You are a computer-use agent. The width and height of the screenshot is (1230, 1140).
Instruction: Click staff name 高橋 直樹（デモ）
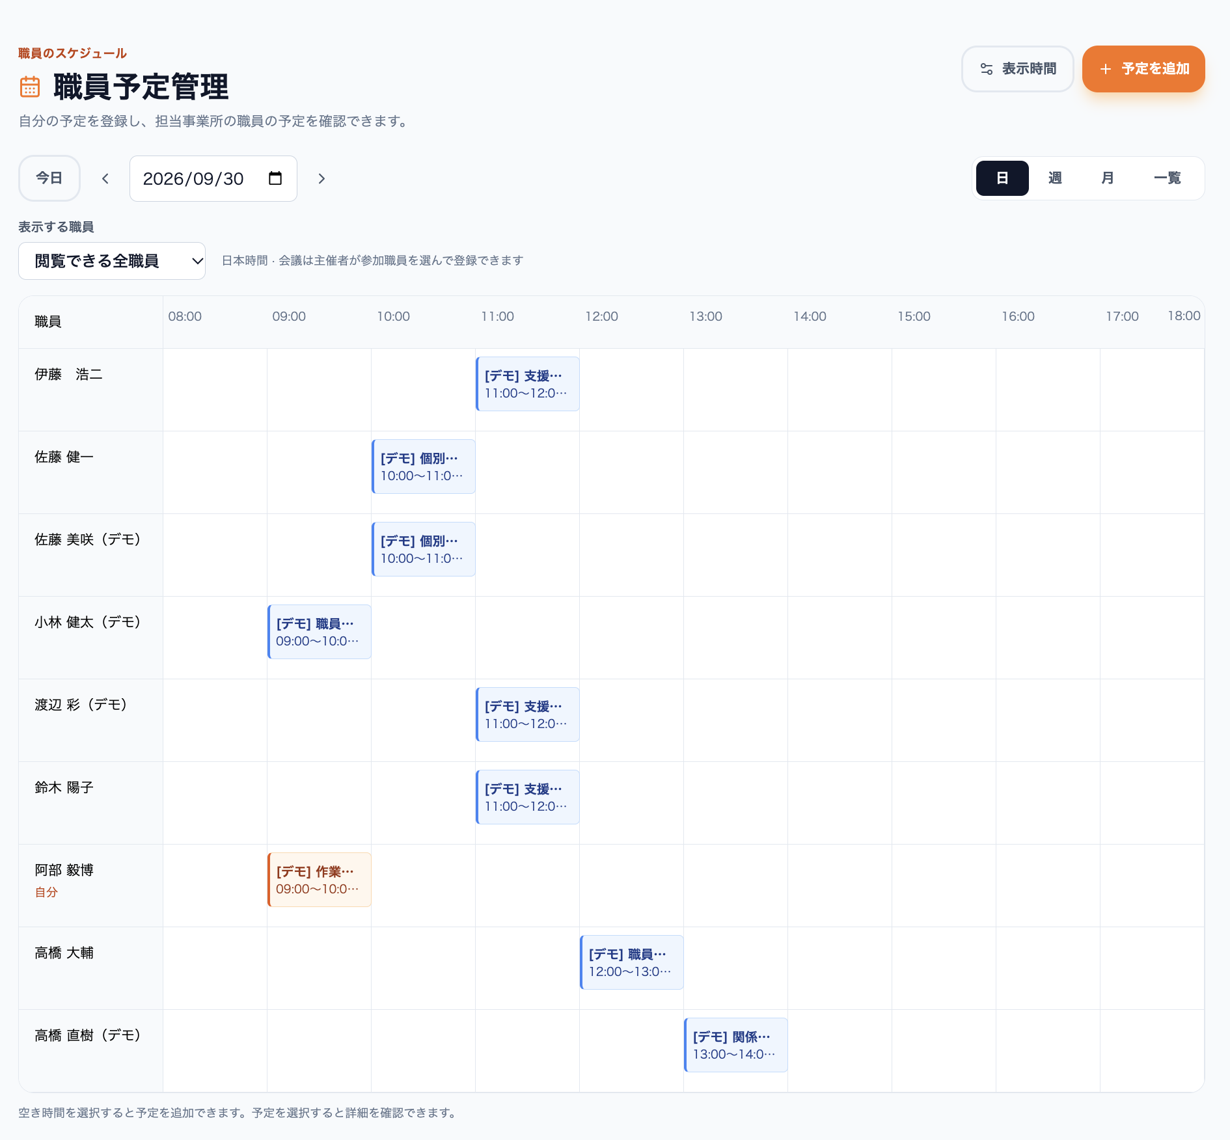pos(88,1035)
